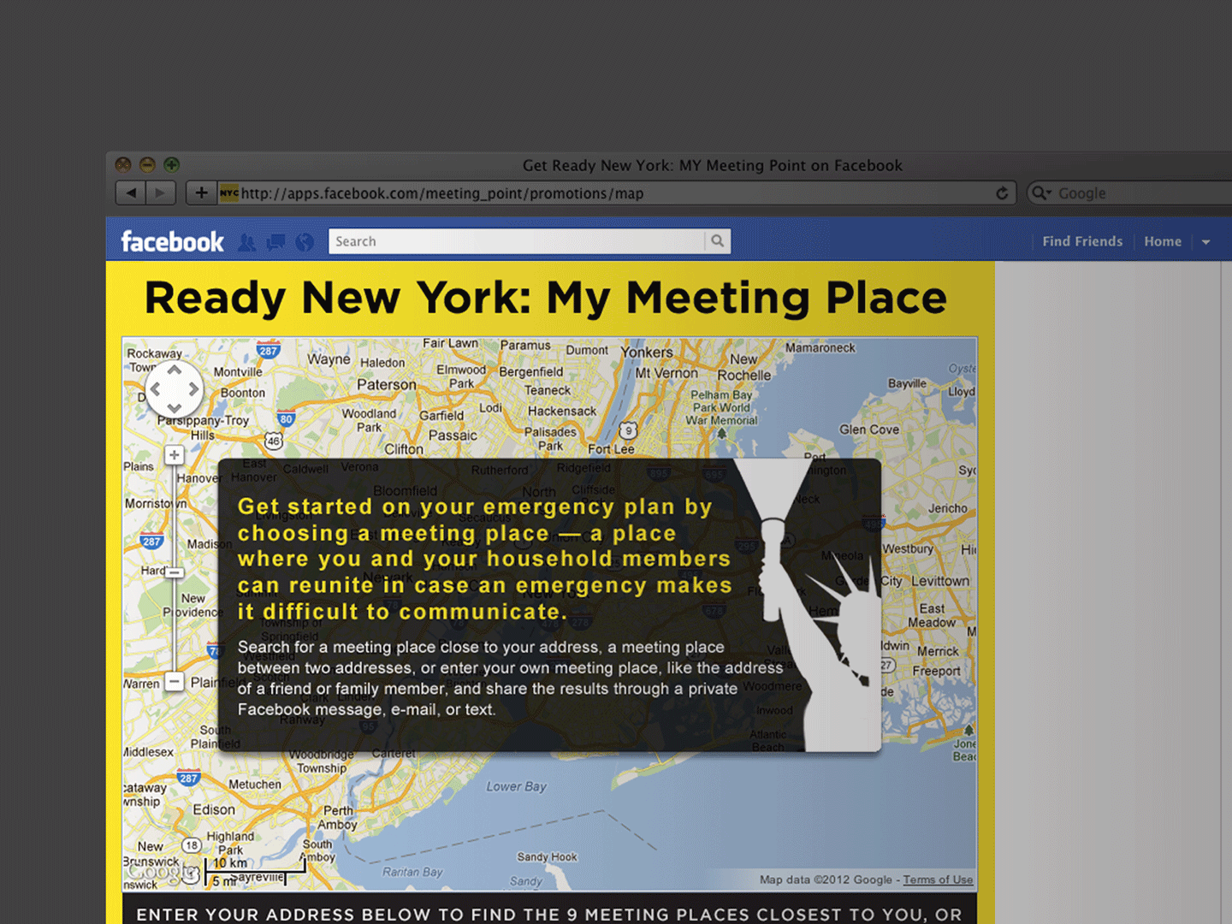Zoom in the map with plus button

click(175, 455)
